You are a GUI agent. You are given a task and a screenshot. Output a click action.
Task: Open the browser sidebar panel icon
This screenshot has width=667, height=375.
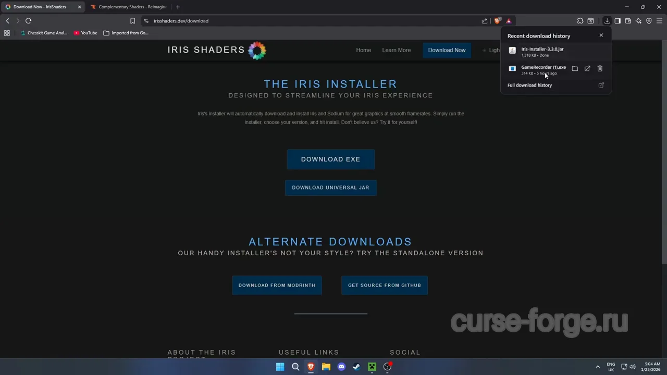617,21
